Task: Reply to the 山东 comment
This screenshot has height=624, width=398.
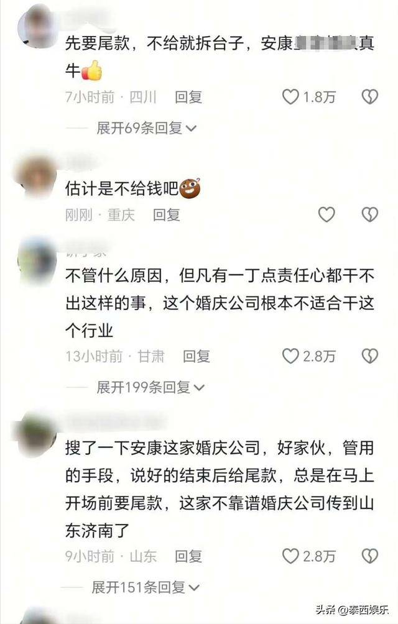Action: coord(188,556)
